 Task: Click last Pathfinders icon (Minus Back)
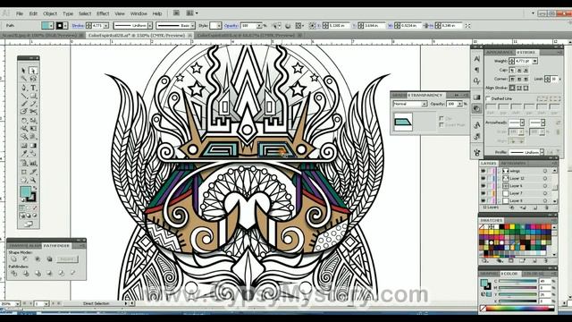coord(73,273)
